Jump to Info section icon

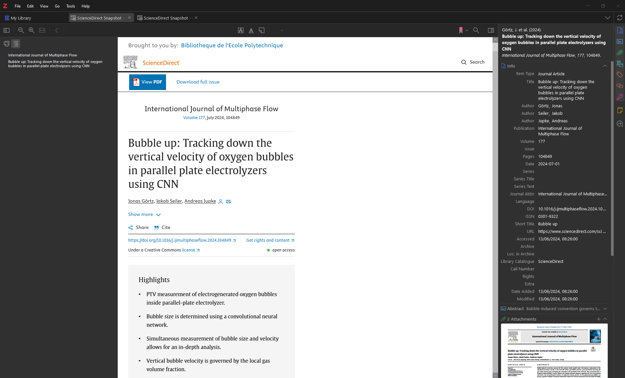click(620, 30)
